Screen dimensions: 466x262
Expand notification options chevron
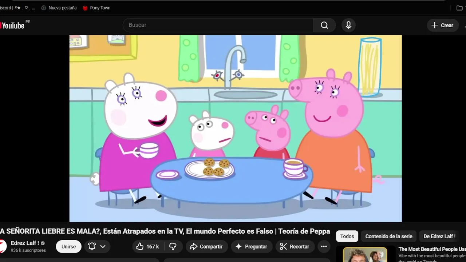(103, 246)
